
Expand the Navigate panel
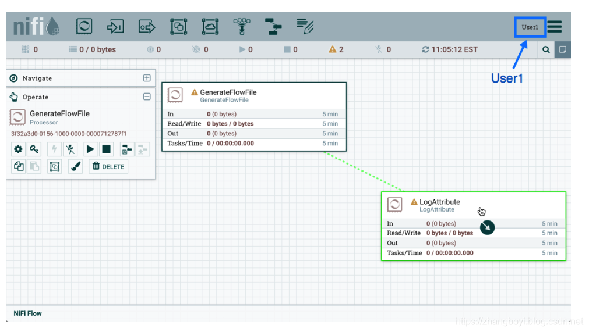pyautogui.click(x=147, y=78)
